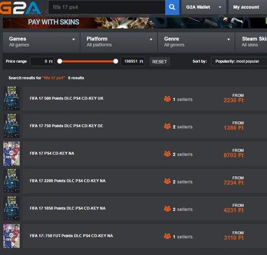
Task: Click the 3110 Ft price
Action: (x=234, y=238)
